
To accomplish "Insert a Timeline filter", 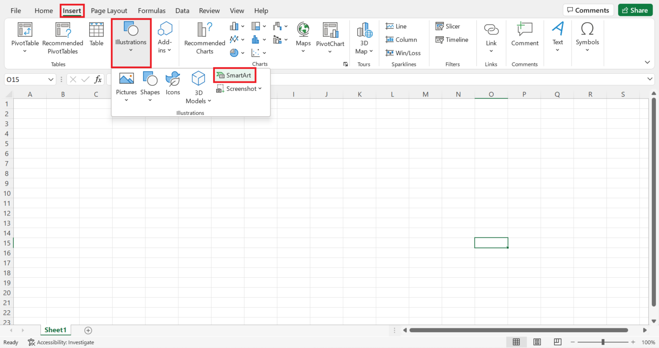I will point(452,39).
